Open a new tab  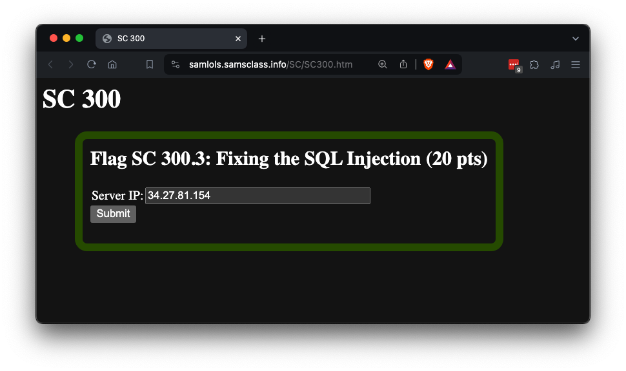point(262,39)
